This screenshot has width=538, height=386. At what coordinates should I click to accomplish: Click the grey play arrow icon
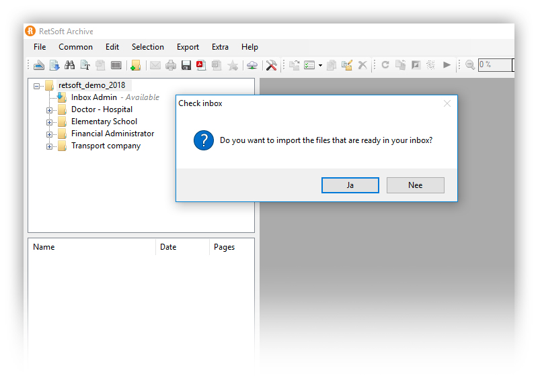[x=447, y=64]
